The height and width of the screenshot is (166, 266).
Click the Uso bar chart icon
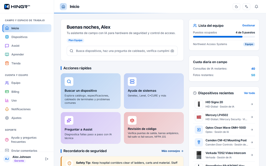point(7,100)
